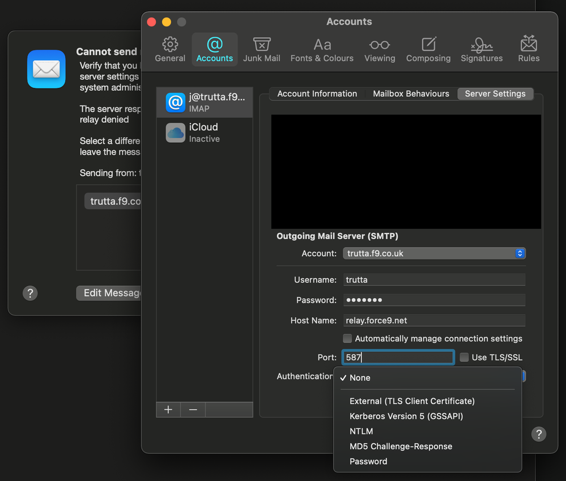This screenshot has height=481, width=566.
Task: Remove account with the minus button
Action: point(193,410)
